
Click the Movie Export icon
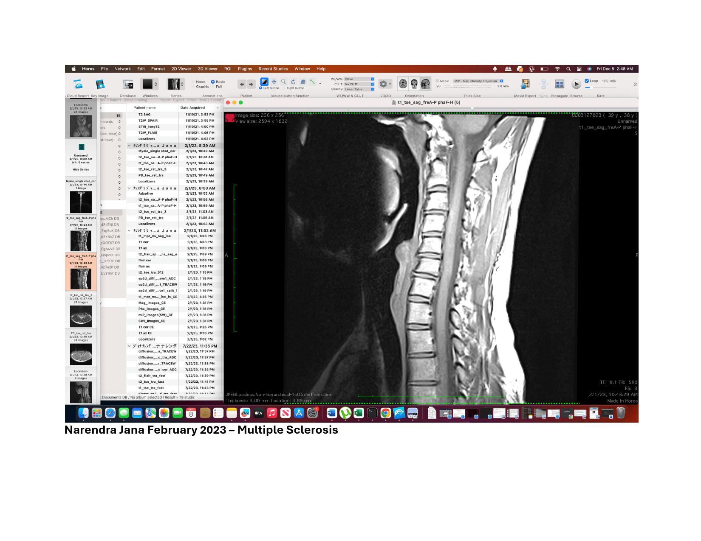(525, 84)
